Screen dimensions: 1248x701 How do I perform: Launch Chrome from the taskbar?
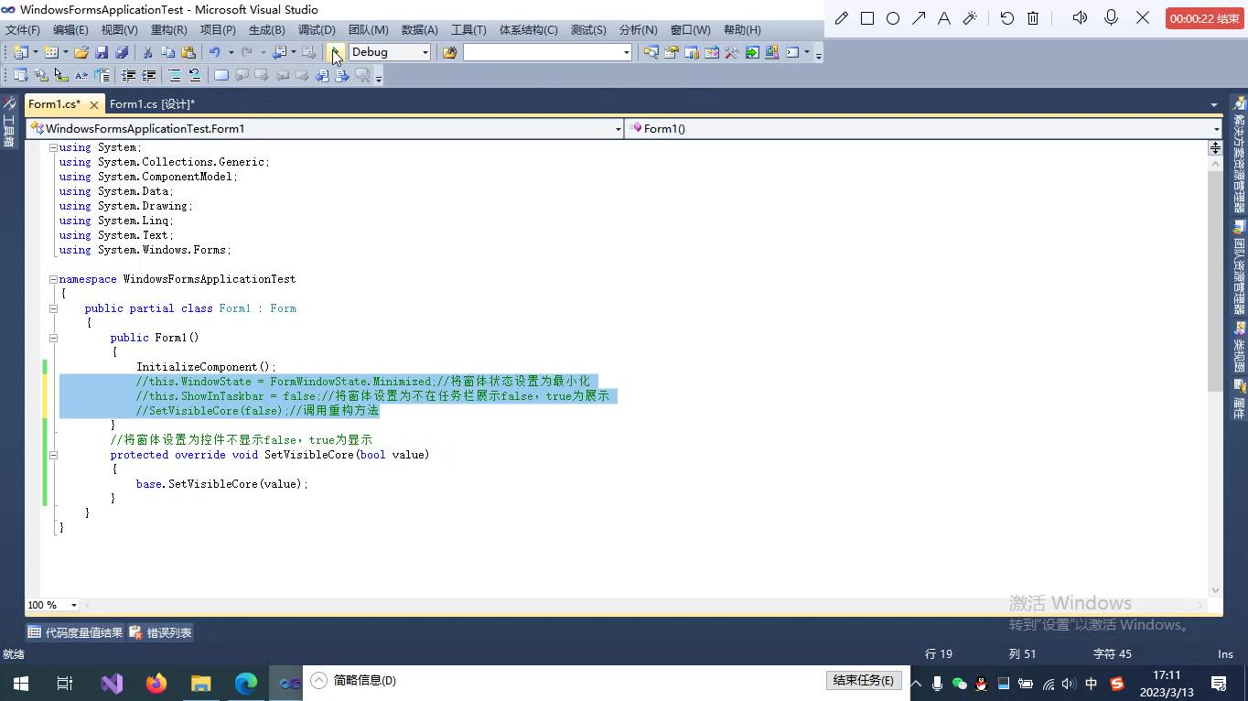coord(243,684)
